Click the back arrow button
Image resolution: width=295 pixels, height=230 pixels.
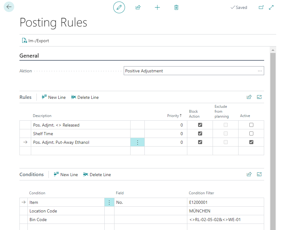click(9, 7)
